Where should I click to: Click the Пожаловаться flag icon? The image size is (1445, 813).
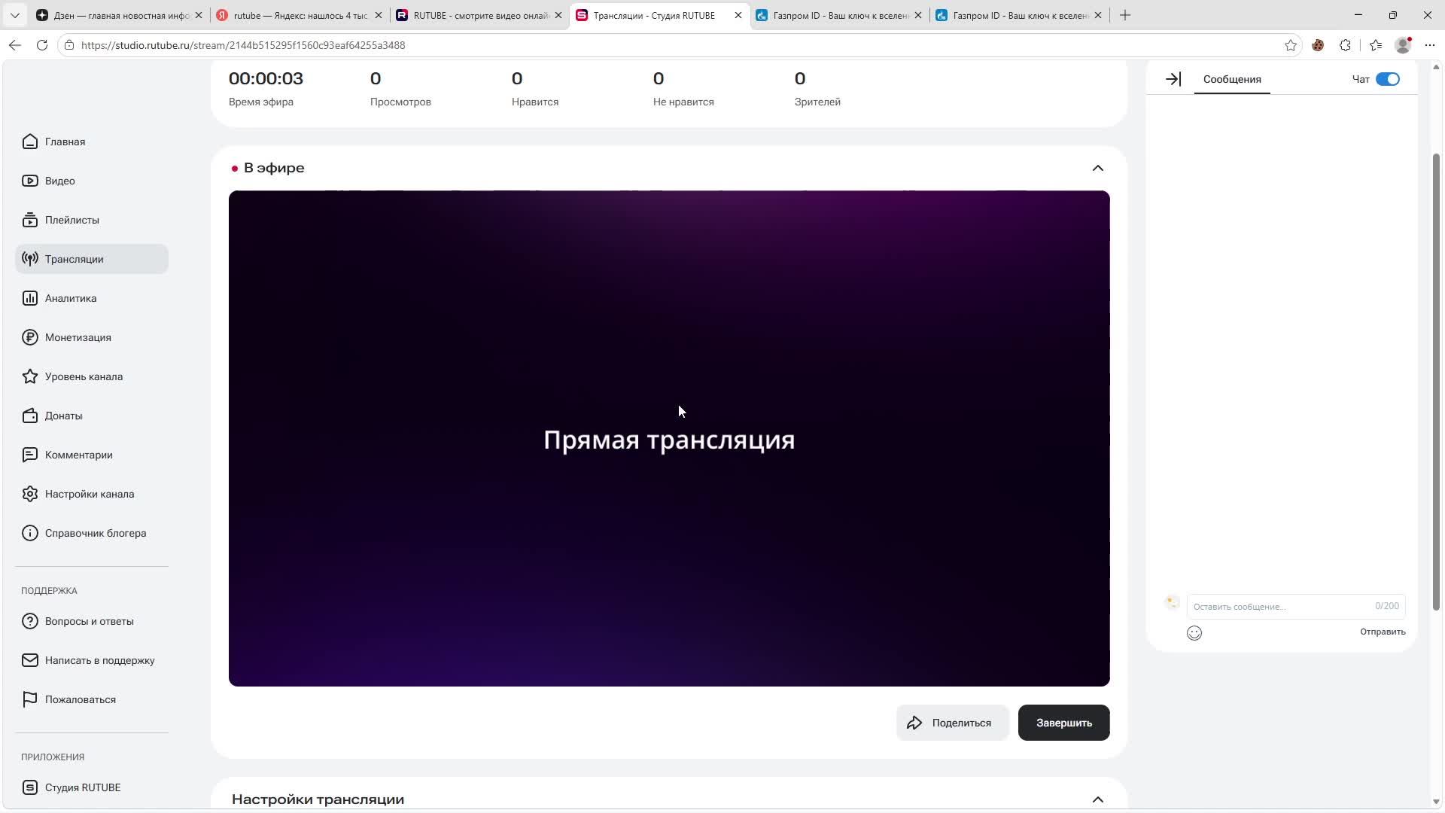(x=30, y=699)
